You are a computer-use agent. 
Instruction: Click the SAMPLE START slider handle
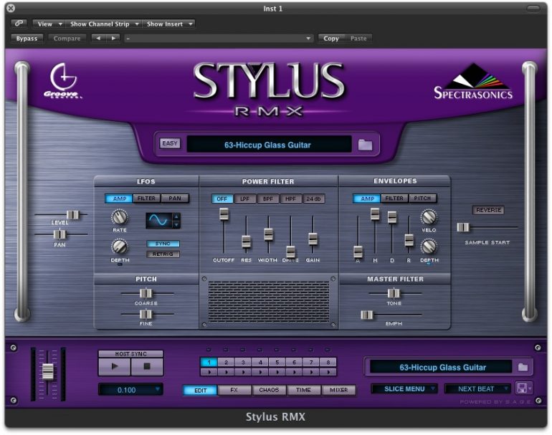click(x=463, y=227)
